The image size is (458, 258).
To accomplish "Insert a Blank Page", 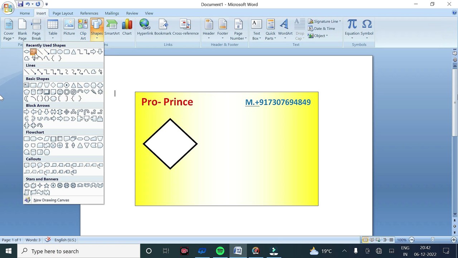I will click(x=22, y=29).
